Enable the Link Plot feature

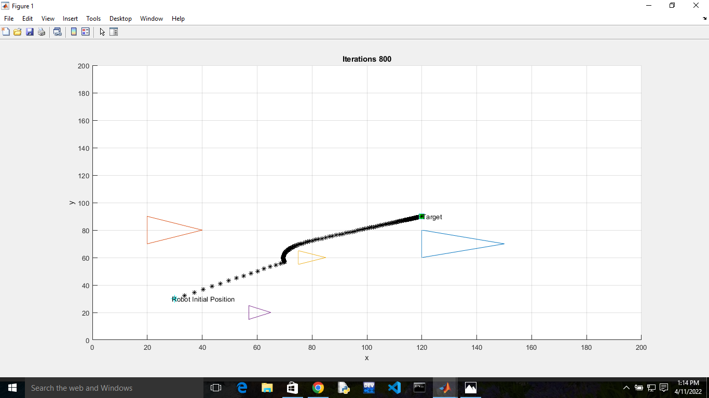pos(57,32)
